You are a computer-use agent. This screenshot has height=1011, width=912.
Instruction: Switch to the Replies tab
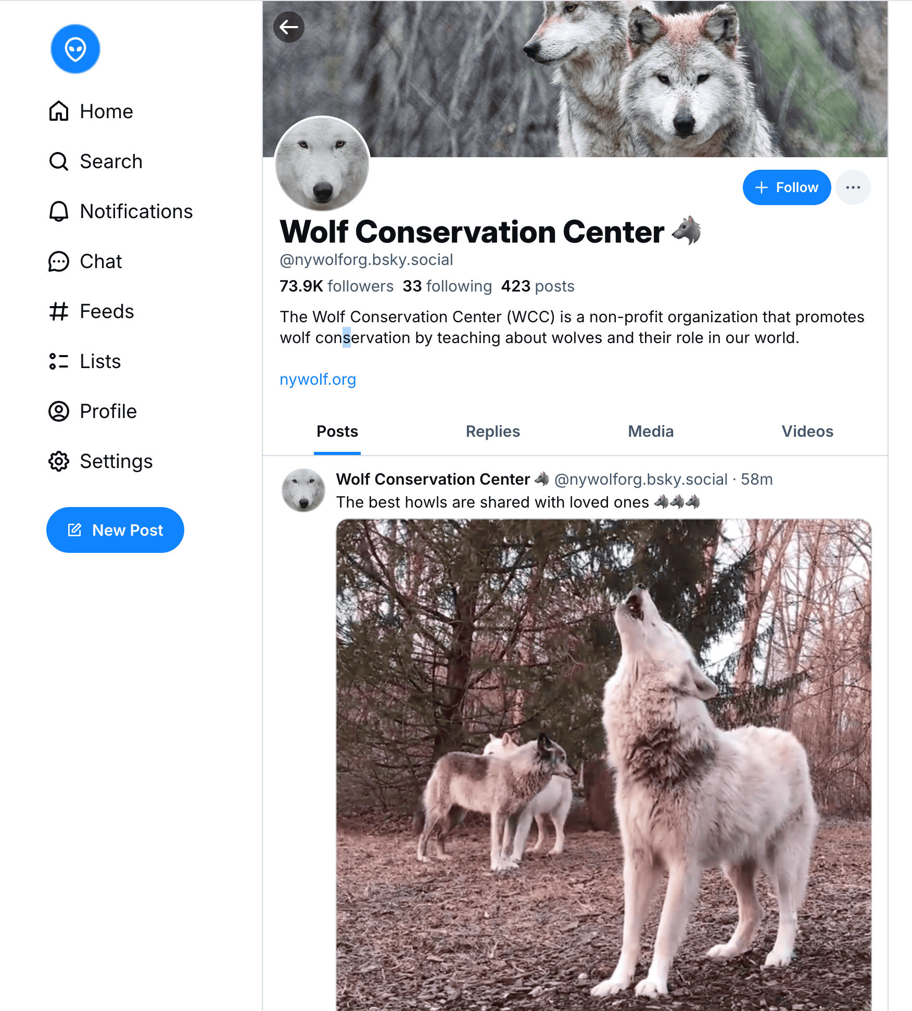(x=492, y=431)
